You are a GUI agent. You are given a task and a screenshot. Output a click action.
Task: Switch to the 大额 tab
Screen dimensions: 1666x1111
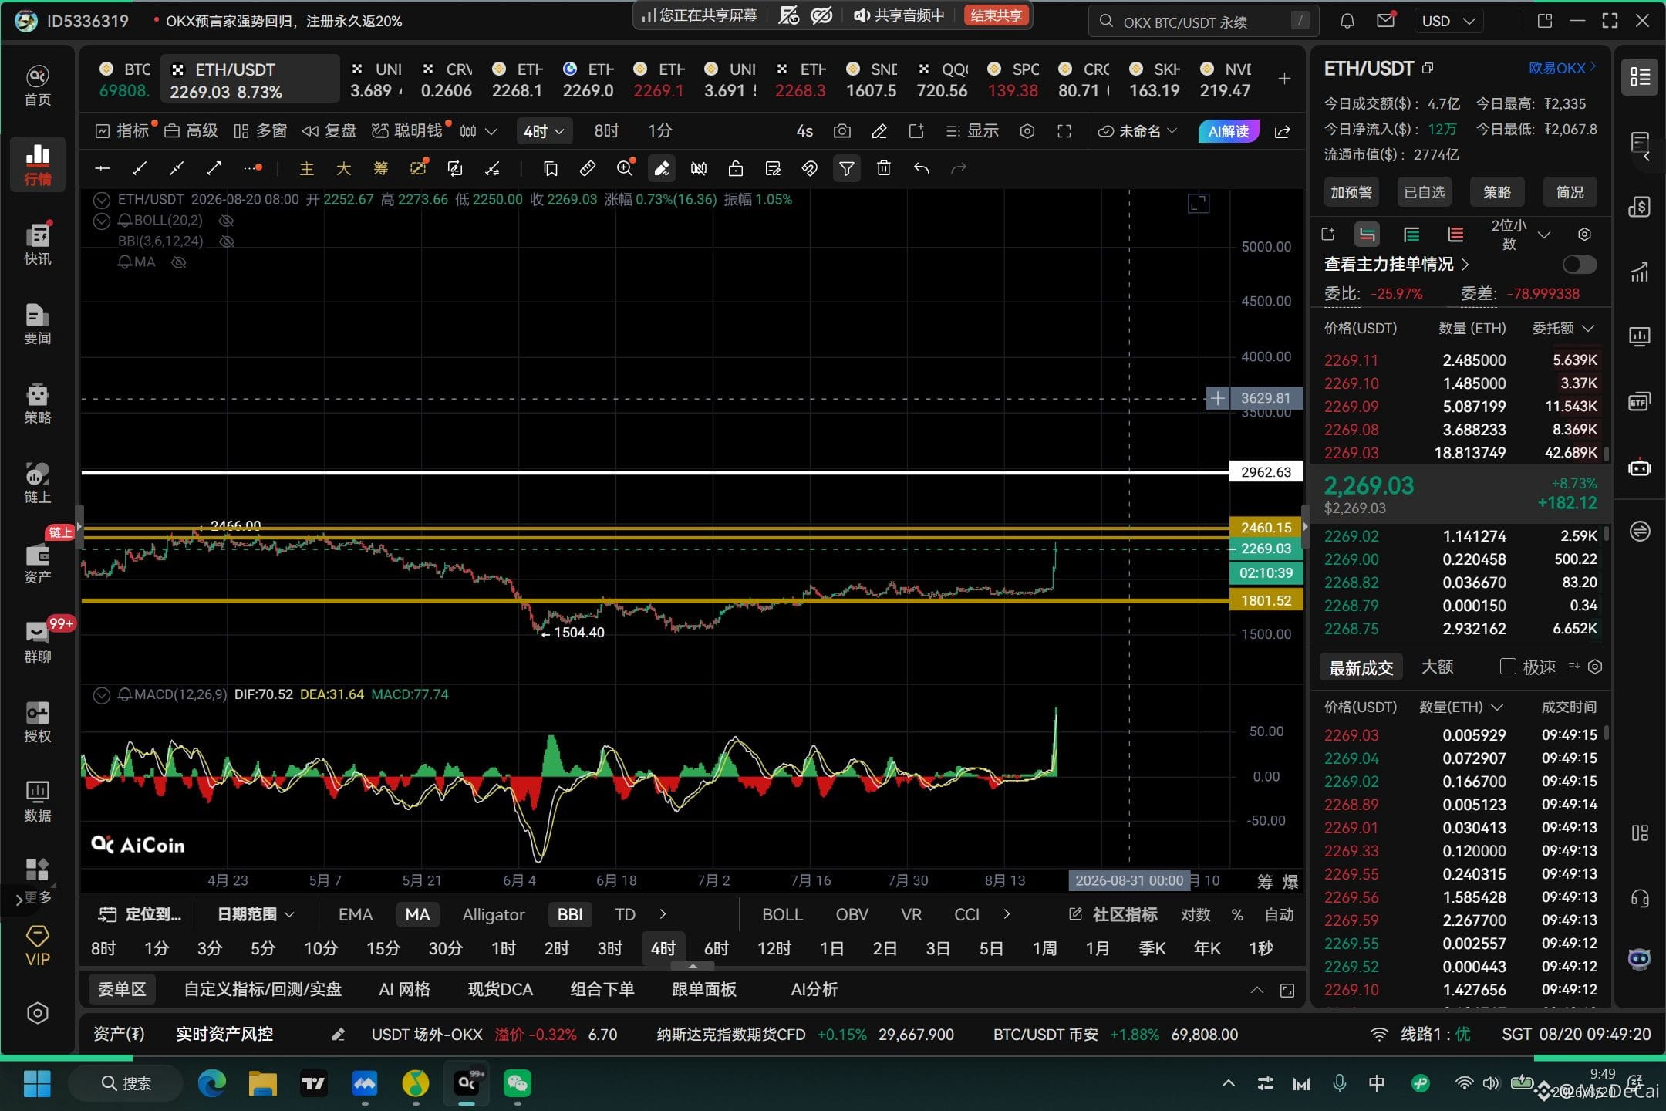coord(1437,667)
